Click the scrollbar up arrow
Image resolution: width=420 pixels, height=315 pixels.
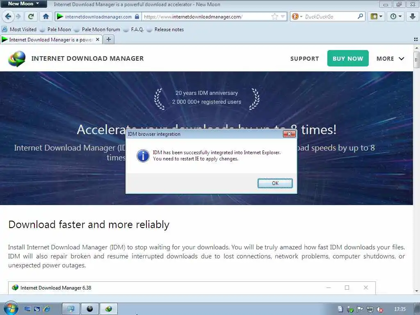point(416,48)
